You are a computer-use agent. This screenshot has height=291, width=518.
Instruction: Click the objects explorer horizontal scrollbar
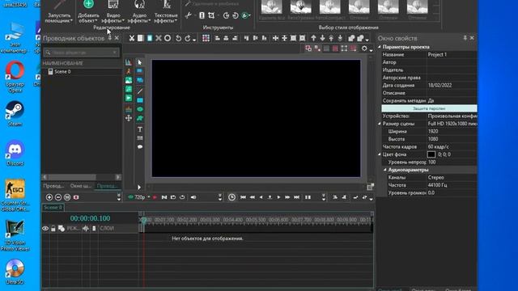click(81, 177)
